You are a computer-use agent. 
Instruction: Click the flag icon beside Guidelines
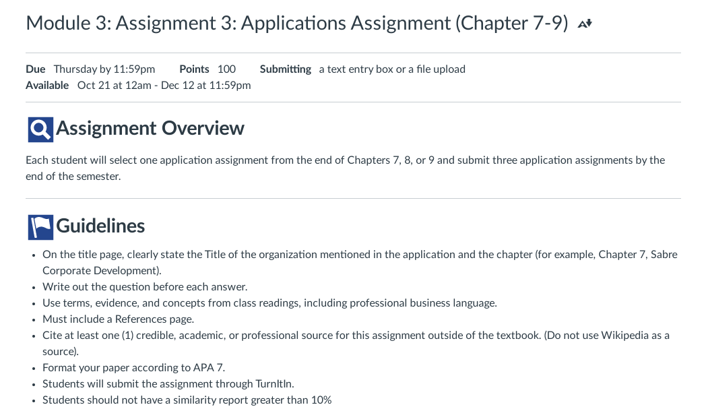pyautogui.click(x=40, y=227)
